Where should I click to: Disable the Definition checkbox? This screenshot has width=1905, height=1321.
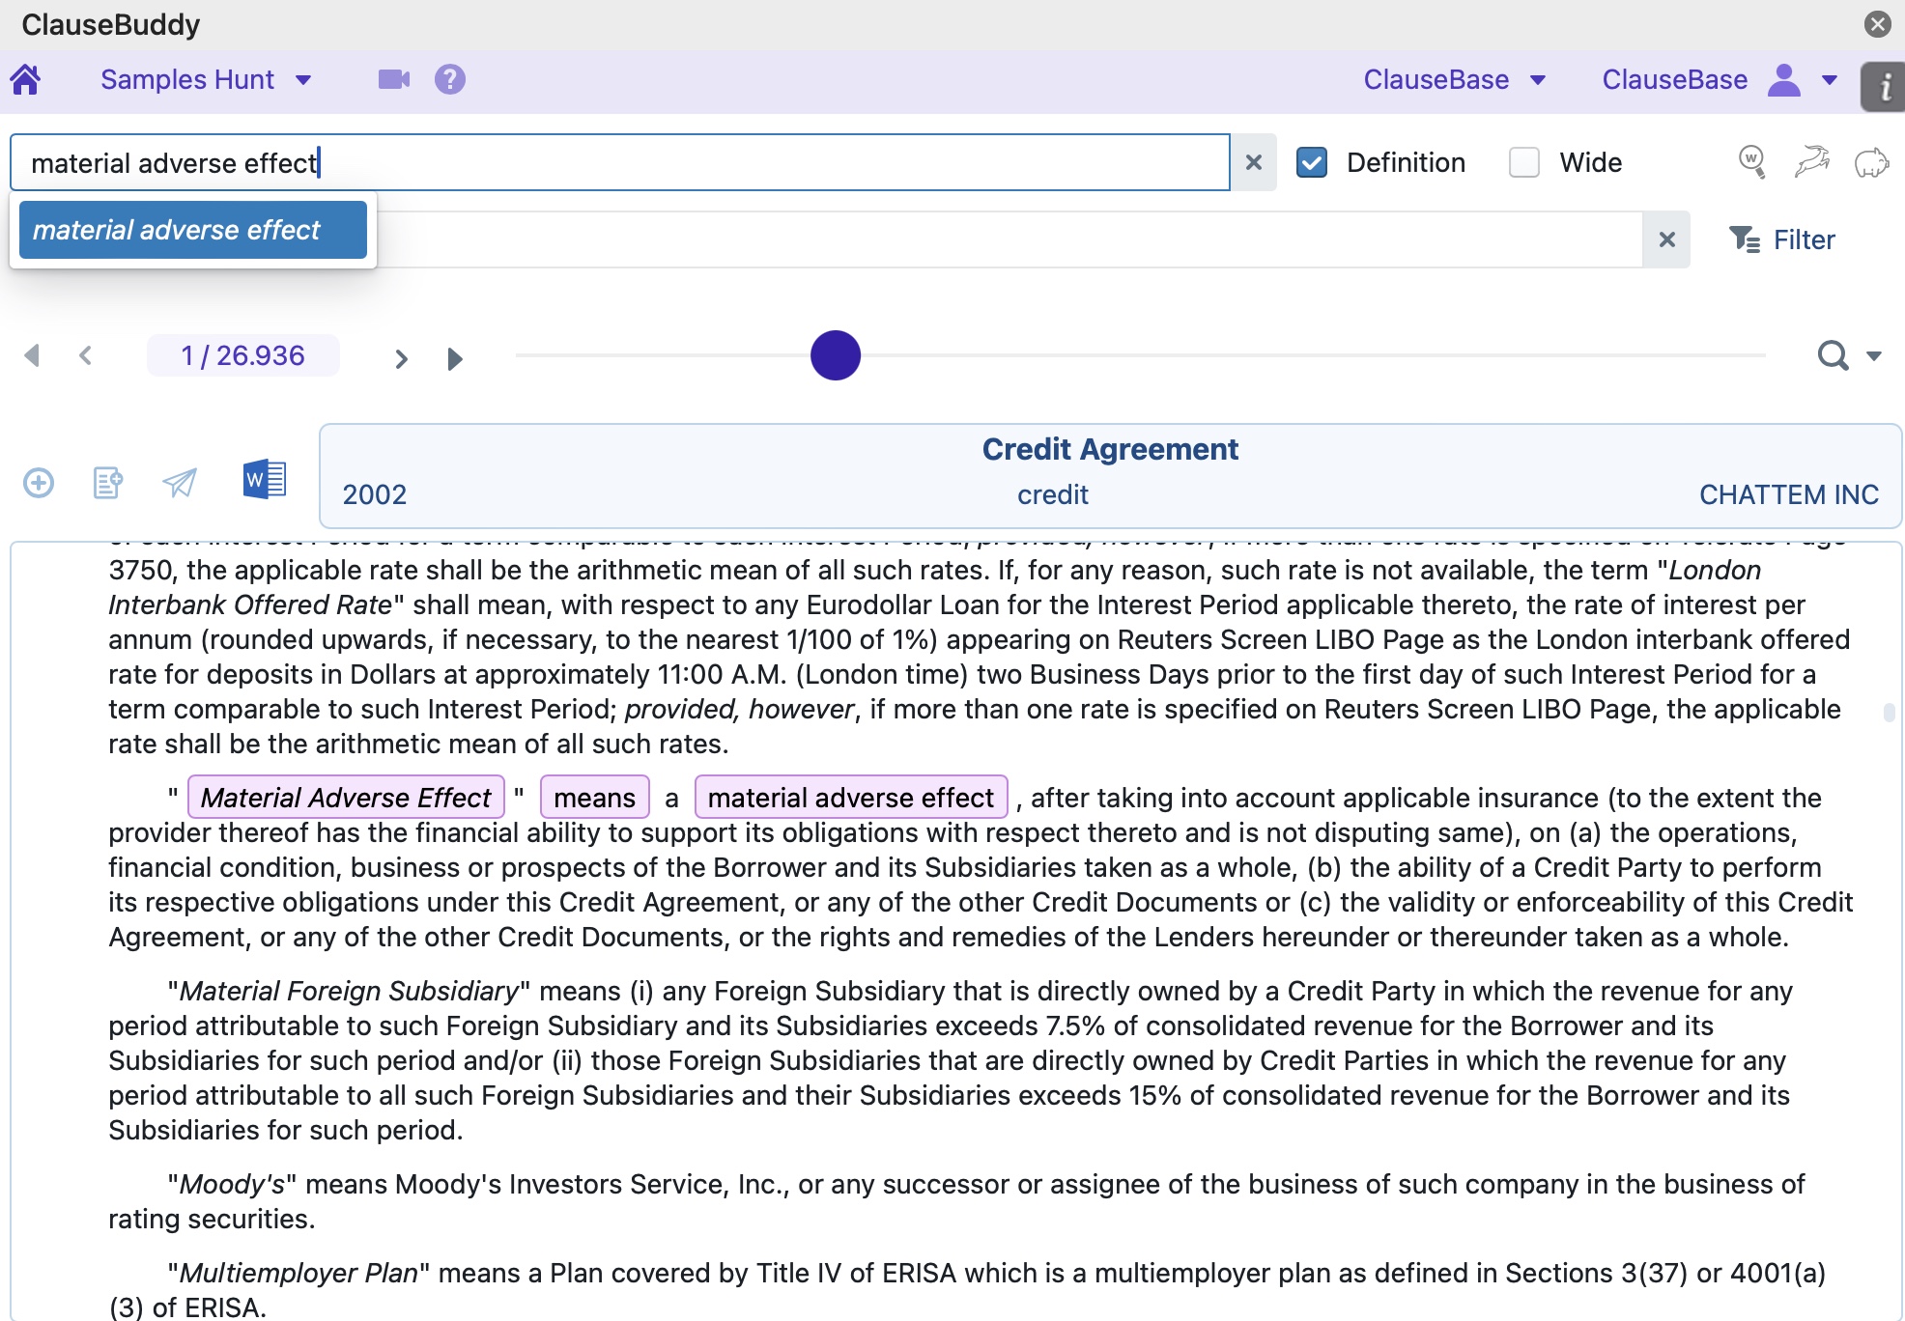click(1312, 162)
